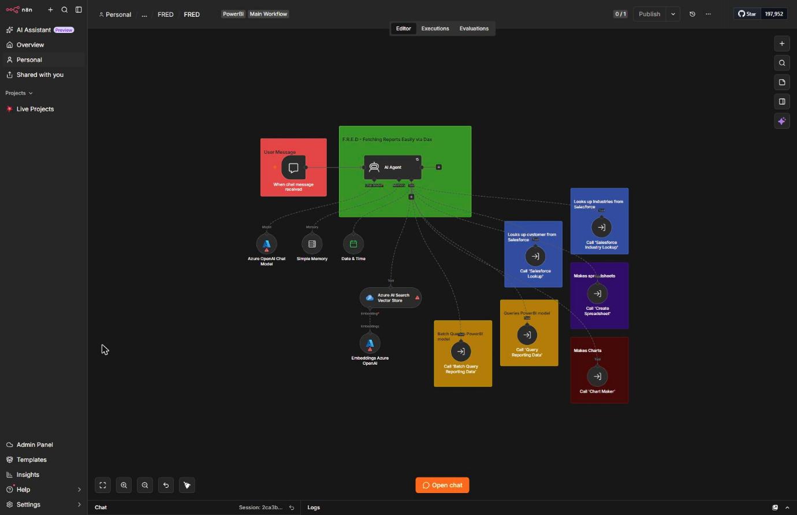
Task: Select the chat message trigger node
Action: tap(293, 168)
